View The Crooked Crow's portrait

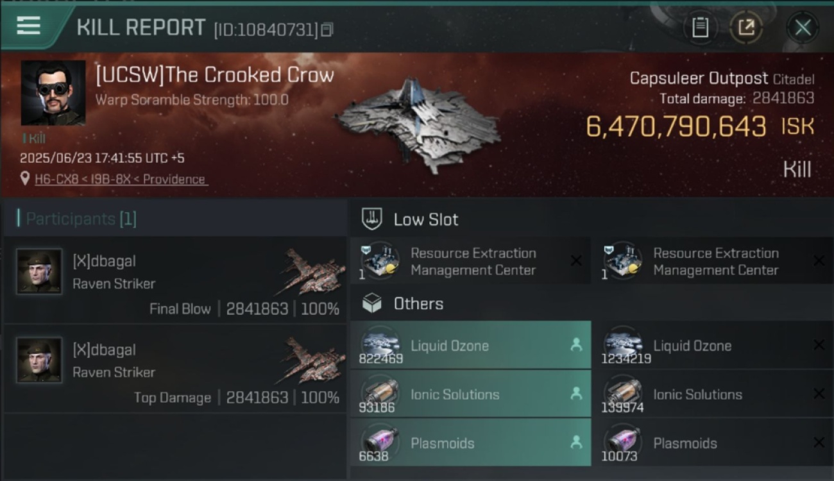coord(53,93)
